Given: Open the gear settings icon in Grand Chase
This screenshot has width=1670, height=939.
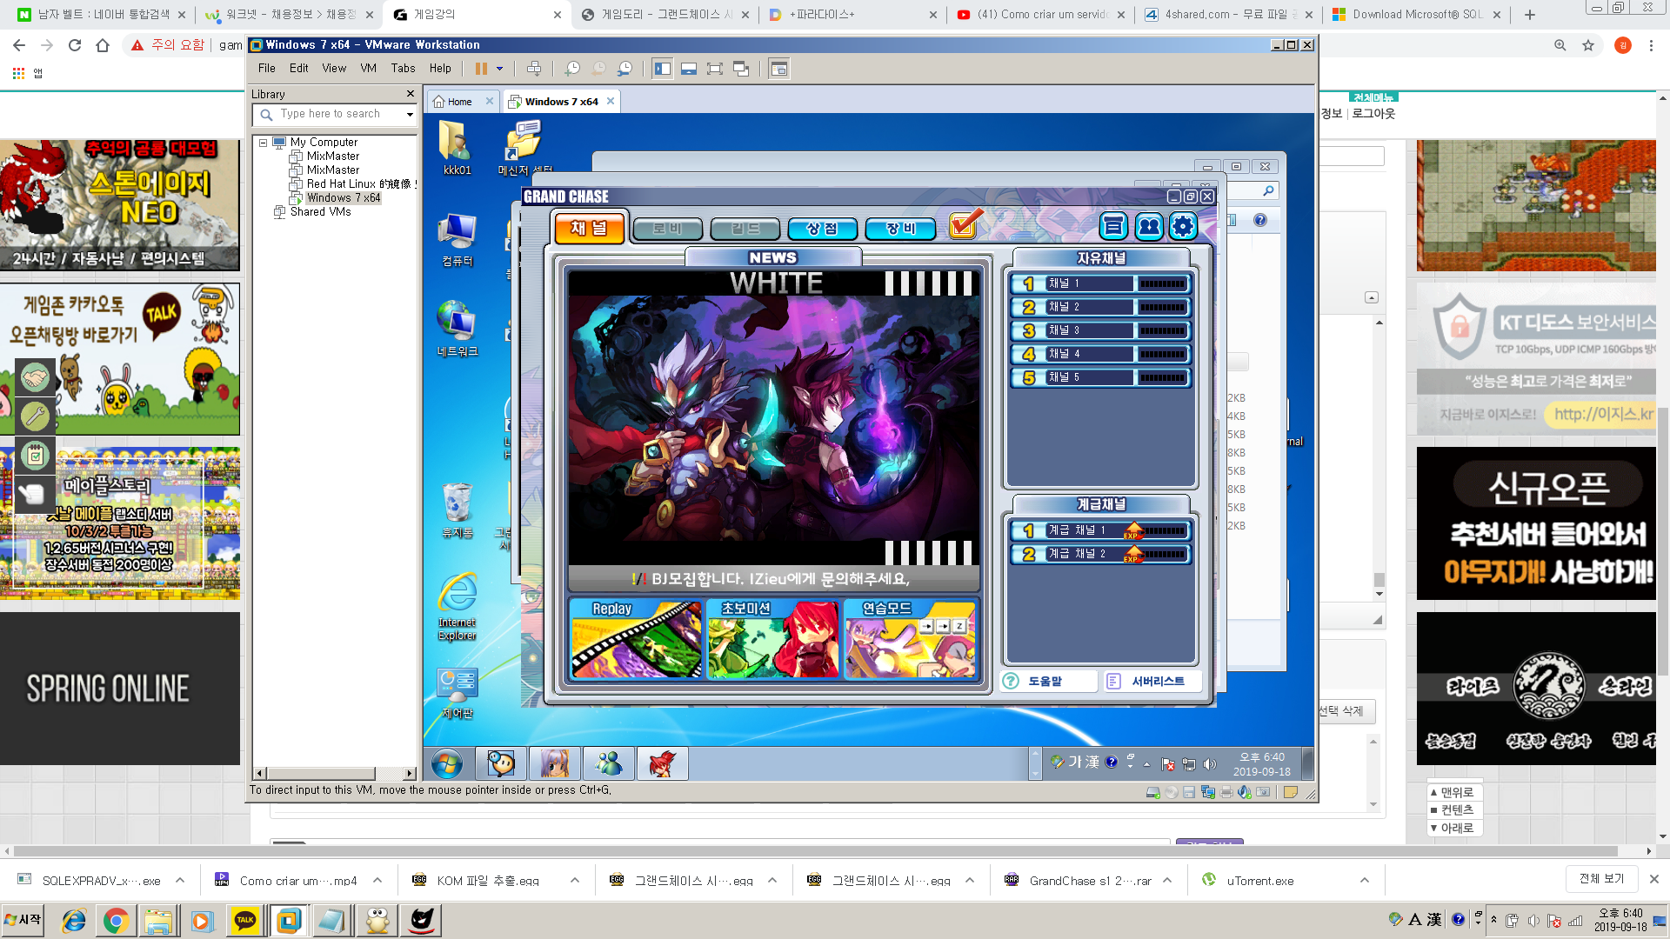Looking at the screenshot, I should pyautogui.click(x=1182, y=227).
